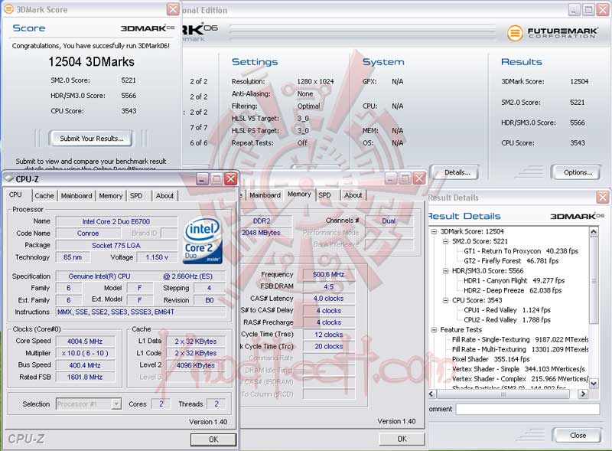Image resolution: width=612 pixels, height=451 pixels.
Task: Select HDR1 - Canyon Flight result
Action: (514, 280)
